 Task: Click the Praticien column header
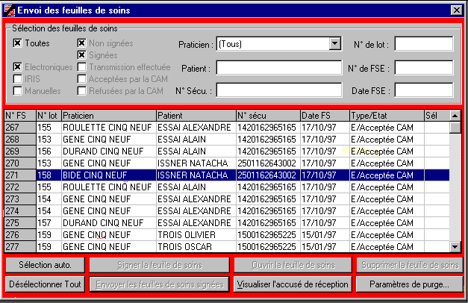click(x=109, y=116)
